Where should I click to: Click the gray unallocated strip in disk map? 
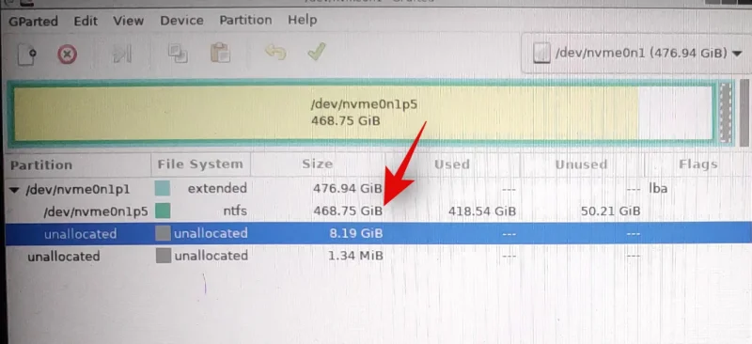point(726,113)
